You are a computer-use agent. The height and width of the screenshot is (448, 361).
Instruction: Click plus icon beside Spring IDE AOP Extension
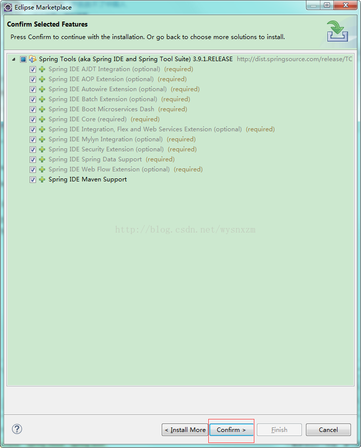click(x=42, y=79)
